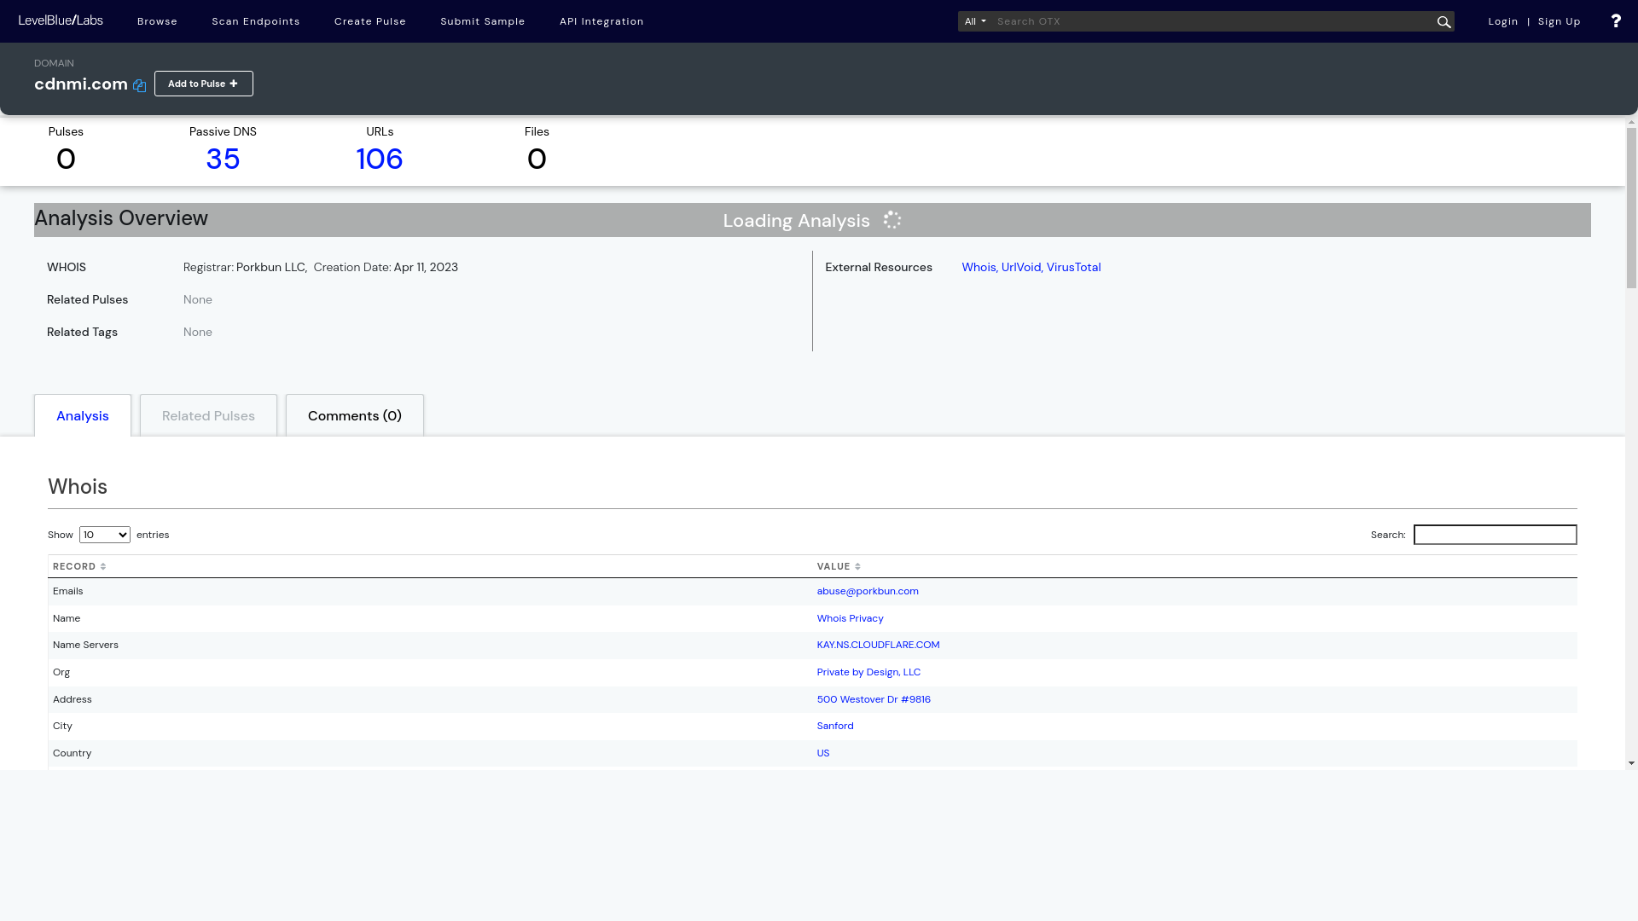Open Passive DNS count 35
This screenshot has height=921, width=1638.
tap(223, 159)
